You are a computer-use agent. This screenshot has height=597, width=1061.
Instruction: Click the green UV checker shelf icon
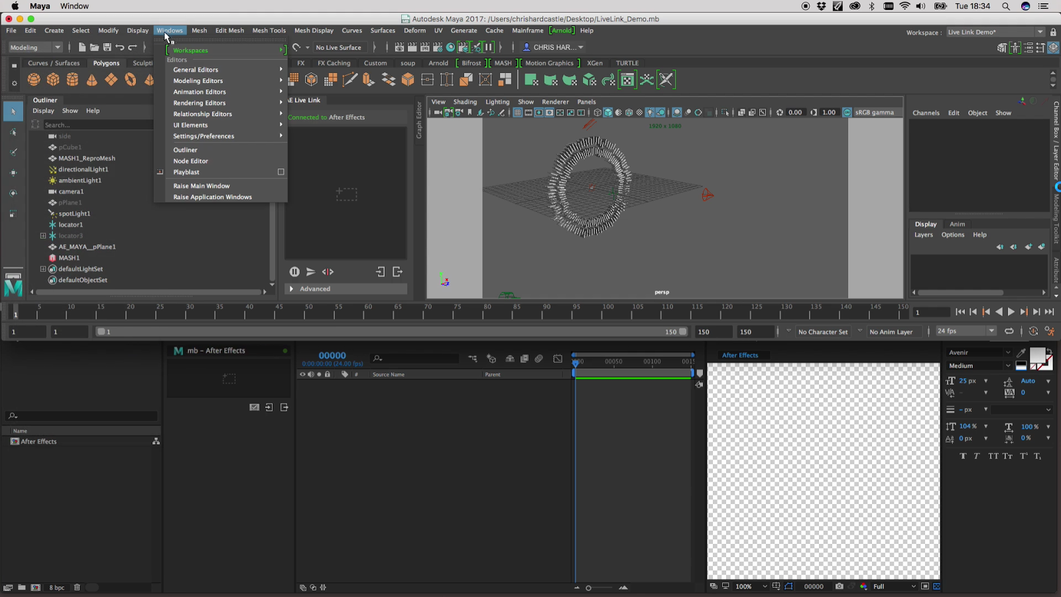[627, 80]
